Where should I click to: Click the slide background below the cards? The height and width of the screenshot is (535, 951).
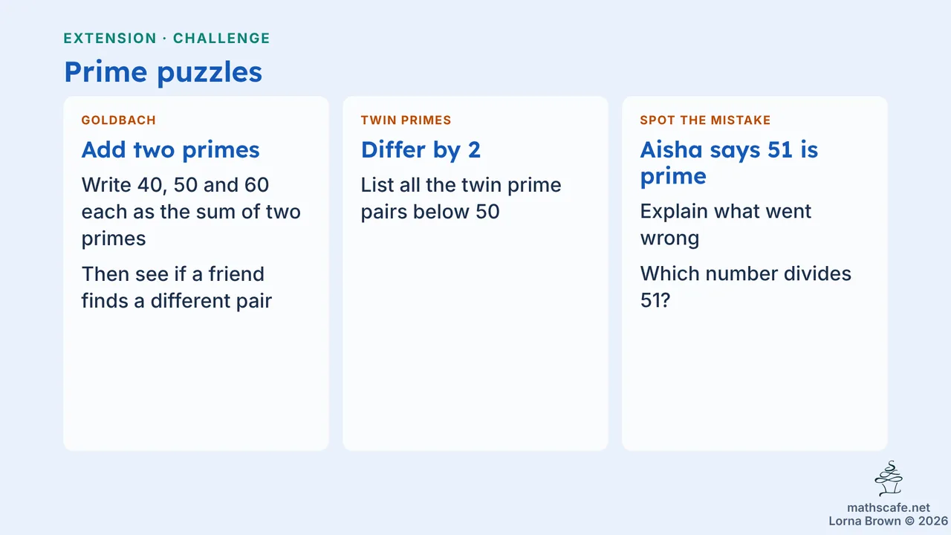[446, 490]
